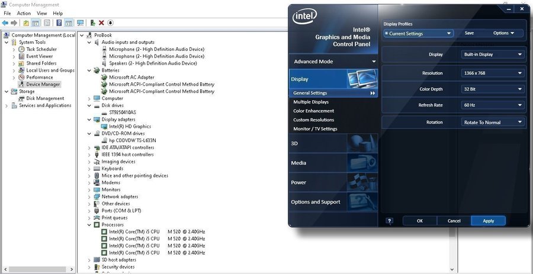
Task: Select Color Enhancement under Display
Action: (314, 111)
